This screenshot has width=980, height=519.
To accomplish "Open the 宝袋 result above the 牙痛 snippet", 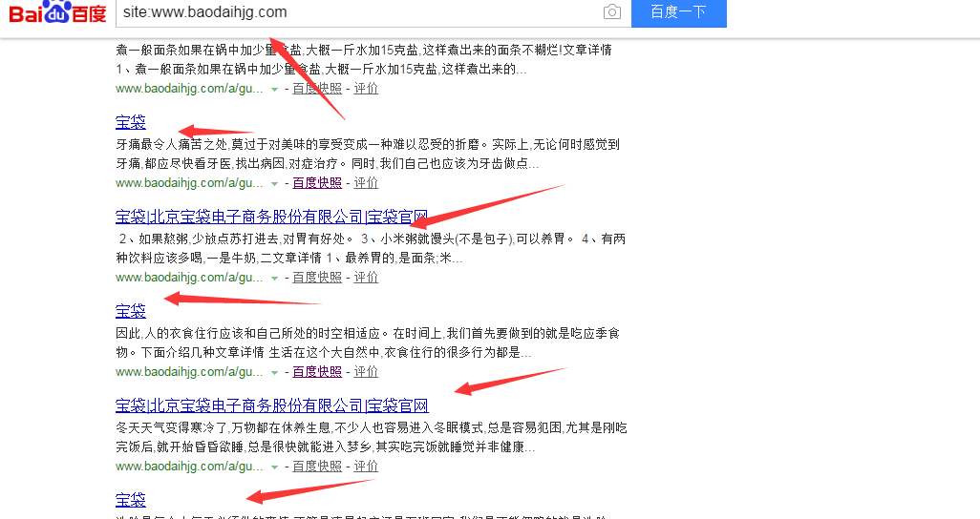I will 131,122.
